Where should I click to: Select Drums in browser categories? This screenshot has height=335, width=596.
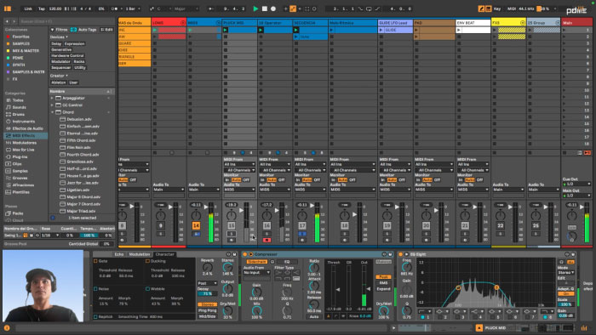pyautogui.click(x=18, y=114)
